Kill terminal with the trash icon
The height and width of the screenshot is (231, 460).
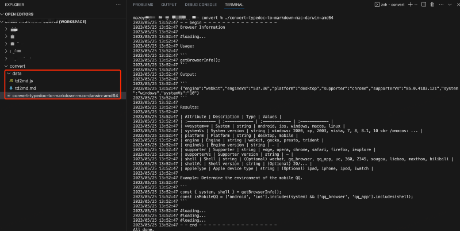432,5
